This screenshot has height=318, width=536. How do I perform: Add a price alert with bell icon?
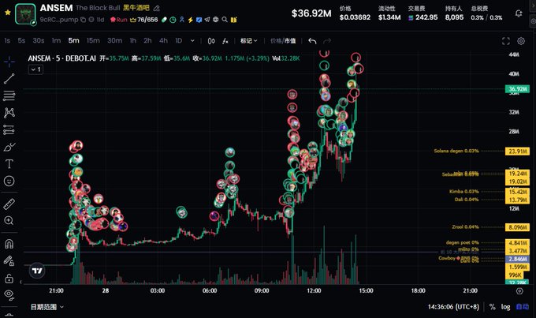click(x=519, y=13)
